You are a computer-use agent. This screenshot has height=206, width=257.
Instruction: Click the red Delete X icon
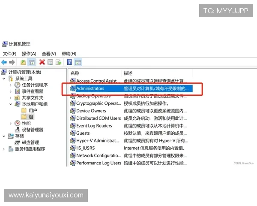[x=42, y=62]
